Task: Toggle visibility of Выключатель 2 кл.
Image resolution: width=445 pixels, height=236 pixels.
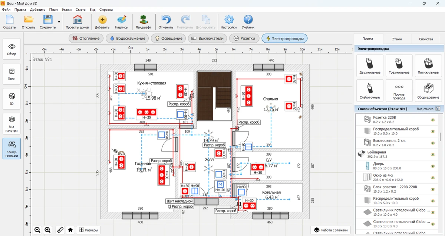Action: click(432, 143)
